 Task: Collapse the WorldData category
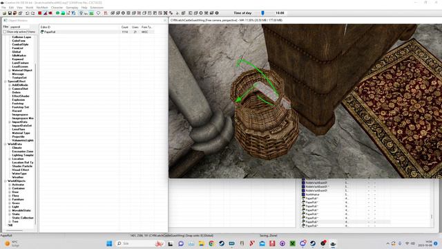[x=6, y=145]
